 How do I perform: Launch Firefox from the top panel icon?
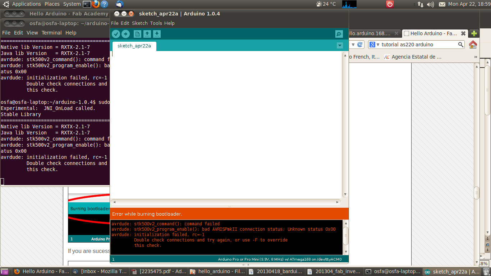click(x=96, y=4)
